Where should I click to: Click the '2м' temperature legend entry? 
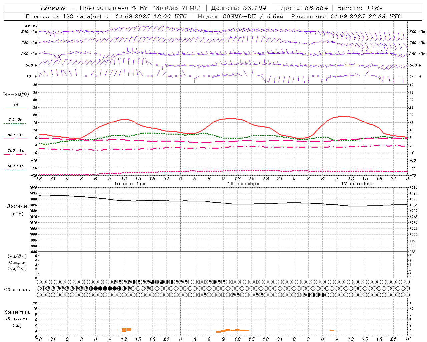click(x=16, y=105)
